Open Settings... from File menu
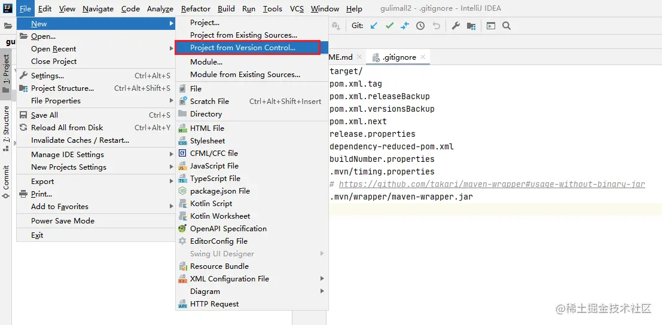 [96, 76]
